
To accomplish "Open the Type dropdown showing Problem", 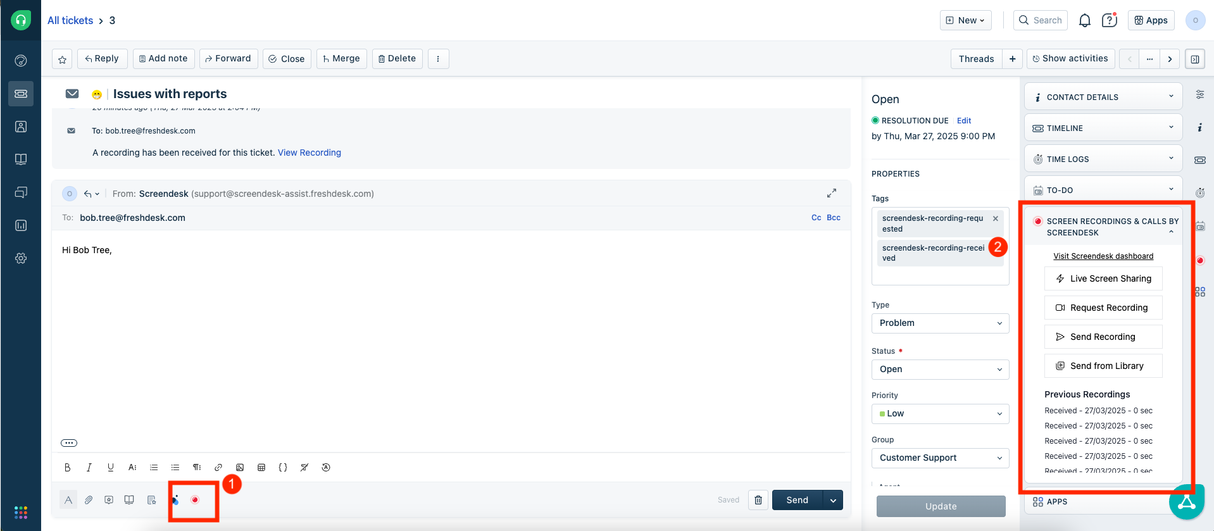I will (940, 323).
